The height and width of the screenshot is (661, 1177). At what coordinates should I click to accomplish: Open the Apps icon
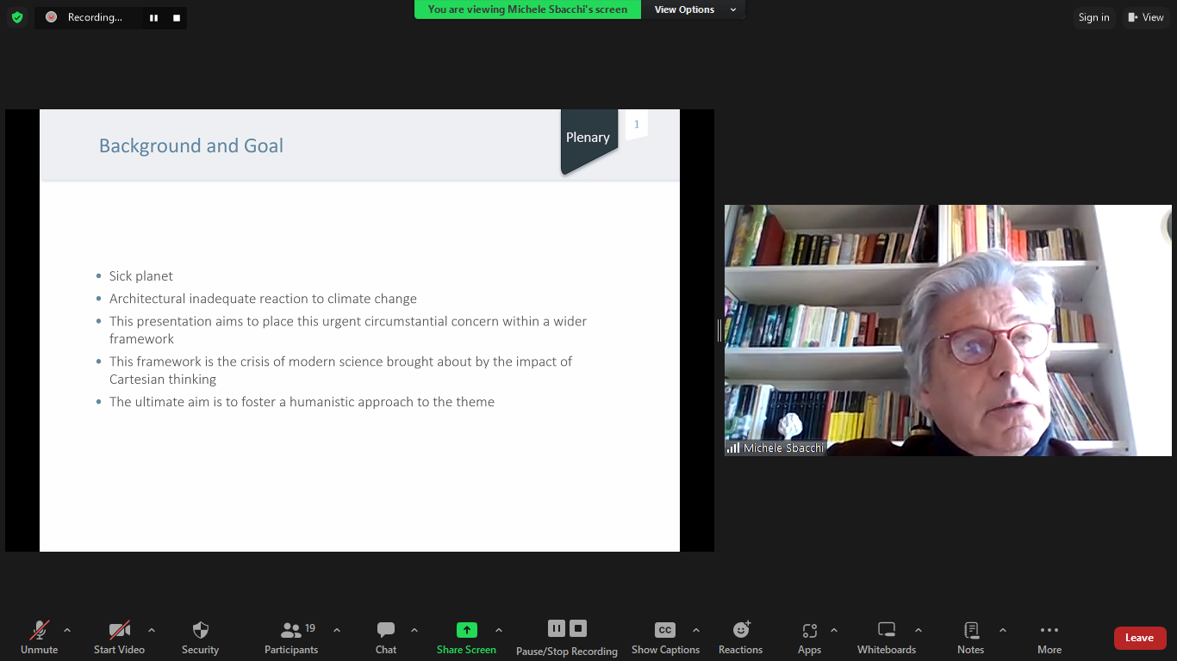coord(809,631)
